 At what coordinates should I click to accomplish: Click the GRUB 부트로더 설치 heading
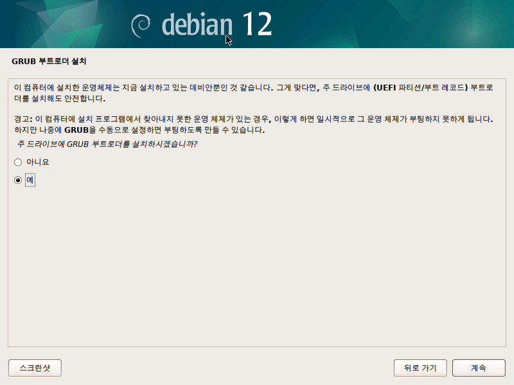coord(49,61)
